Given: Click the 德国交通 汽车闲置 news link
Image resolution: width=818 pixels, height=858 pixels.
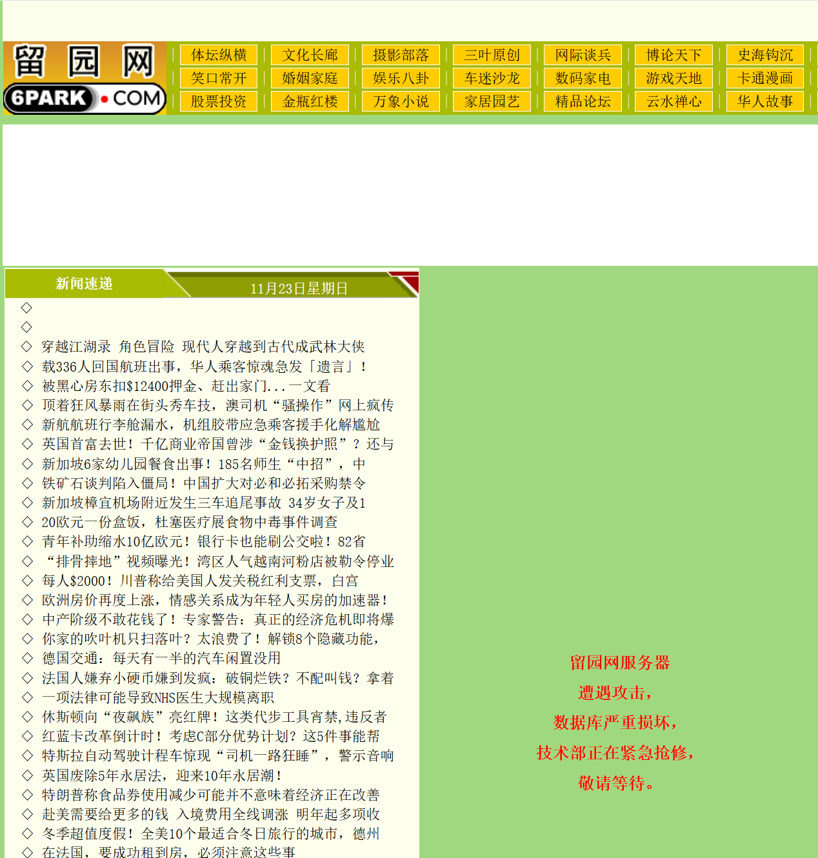Looking at the screenshot, I should 161,658.
